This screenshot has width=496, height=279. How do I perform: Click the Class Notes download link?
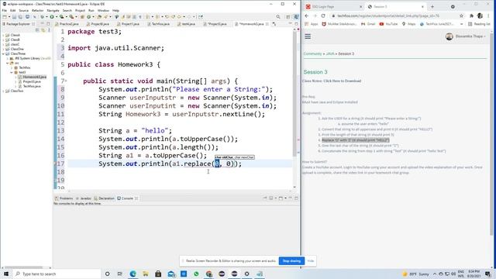click(x=342, y=81)
